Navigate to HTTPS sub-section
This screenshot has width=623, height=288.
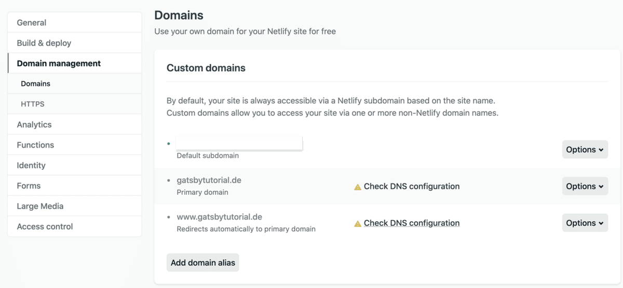click(33, 104)
